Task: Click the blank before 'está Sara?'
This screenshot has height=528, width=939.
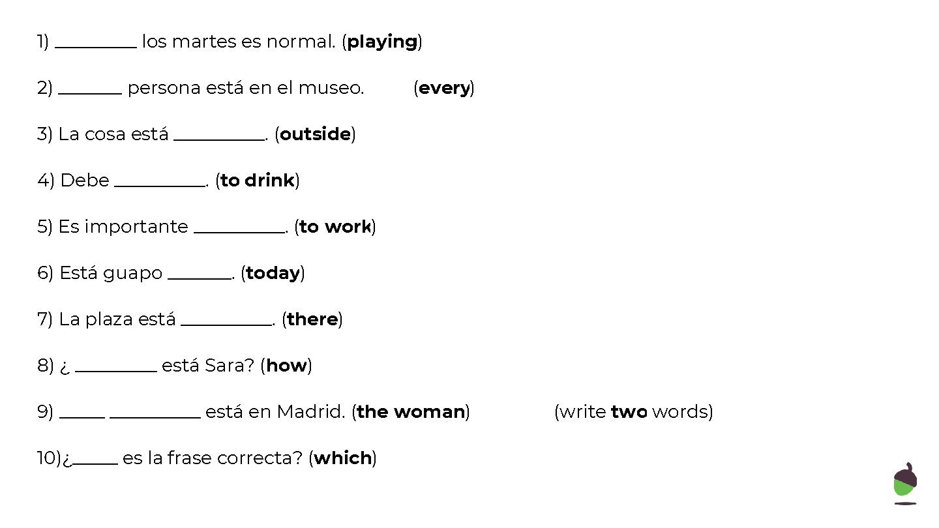Action: pos(116,370)
